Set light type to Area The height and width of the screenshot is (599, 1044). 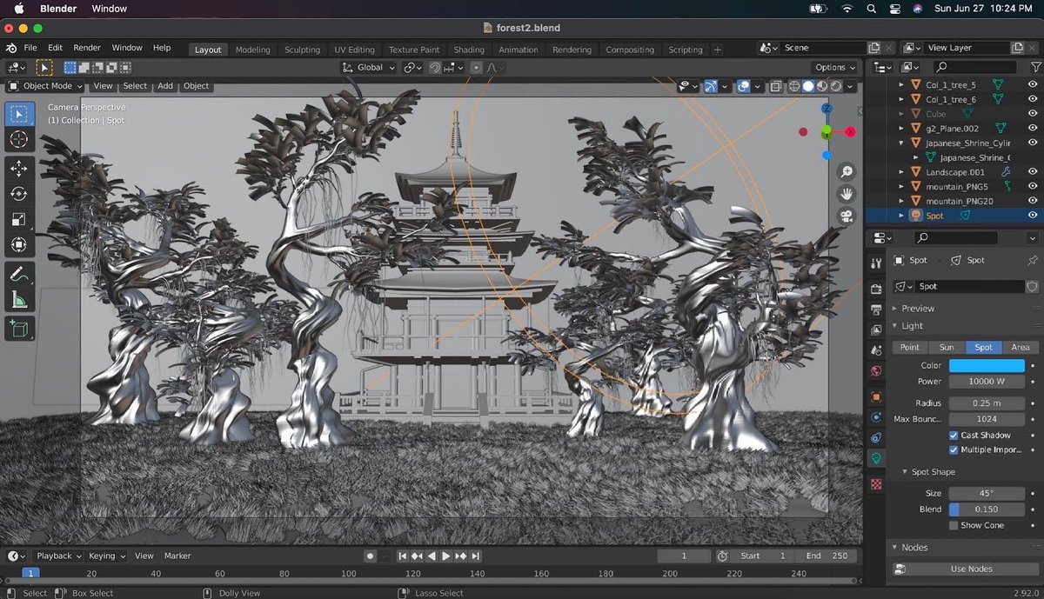(x=1020, y=347)
